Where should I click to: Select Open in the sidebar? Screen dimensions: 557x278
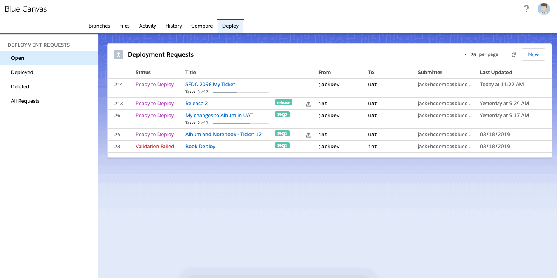[x=49, y=58]
